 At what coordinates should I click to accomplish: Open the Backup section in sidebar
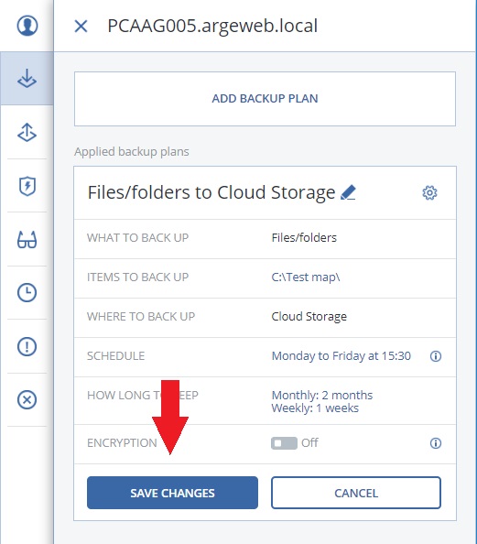(27, 79)
